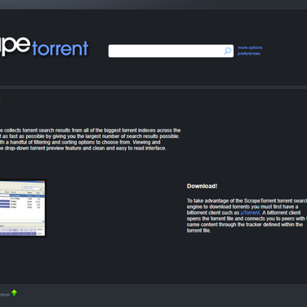The width and height of the screenshot is (307, 307).
Task: Click the empty footer bar area
Action: (x=163, y=296)
